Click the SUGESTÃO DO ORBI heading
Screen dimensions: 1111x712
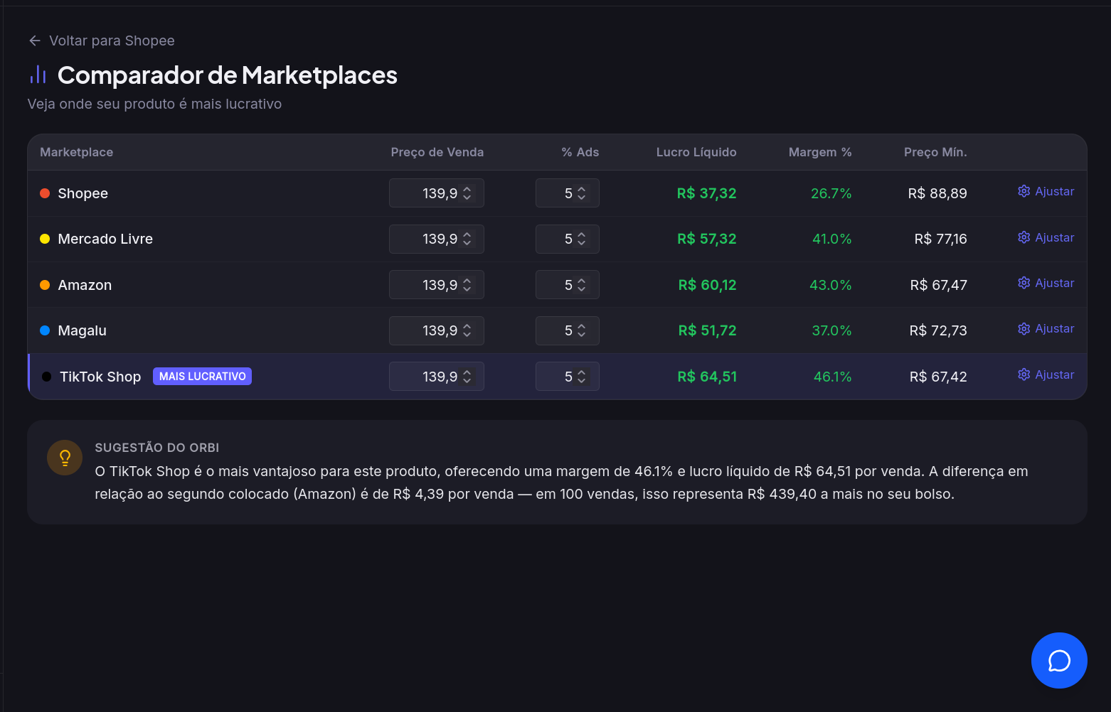coord(157,448)
